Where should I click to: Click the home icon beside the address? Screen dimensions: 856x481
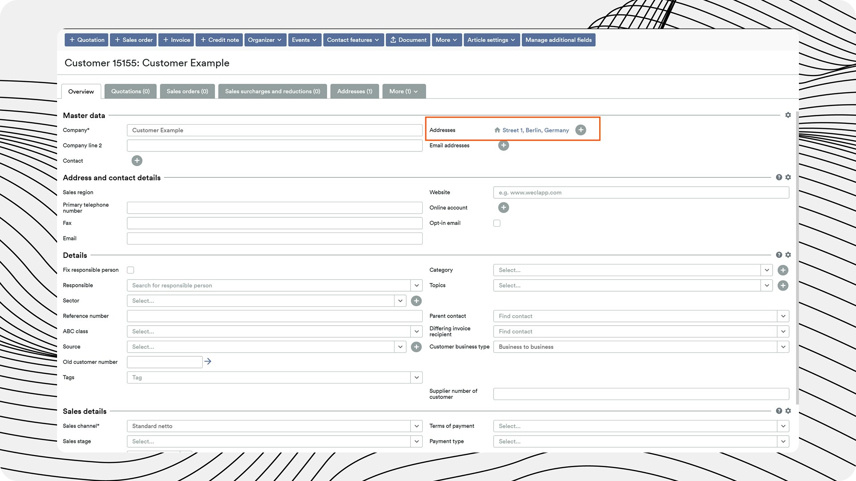497,130
